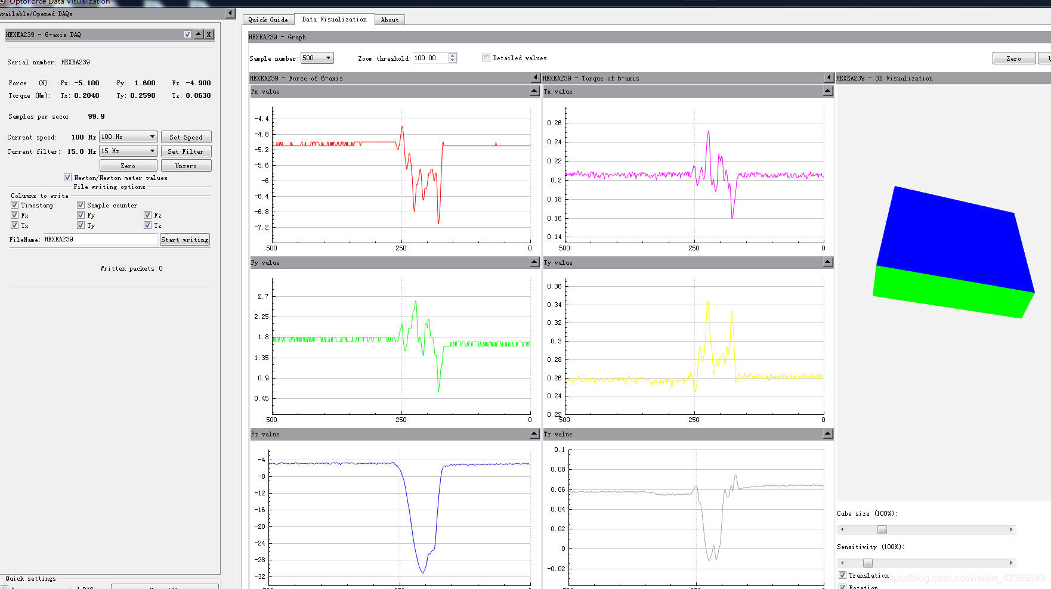Click the Start writing button
Viewport: 1051px width, 589px height.
[185, 240]
